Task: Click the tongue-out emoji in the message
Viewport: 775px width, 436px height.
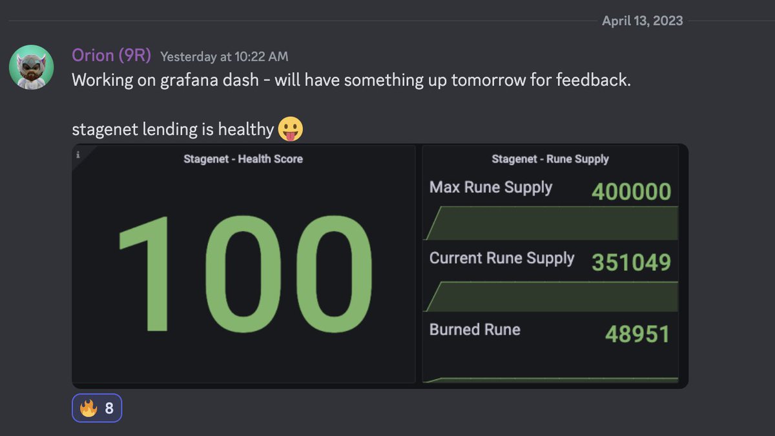Action: (x=291, y=129)
